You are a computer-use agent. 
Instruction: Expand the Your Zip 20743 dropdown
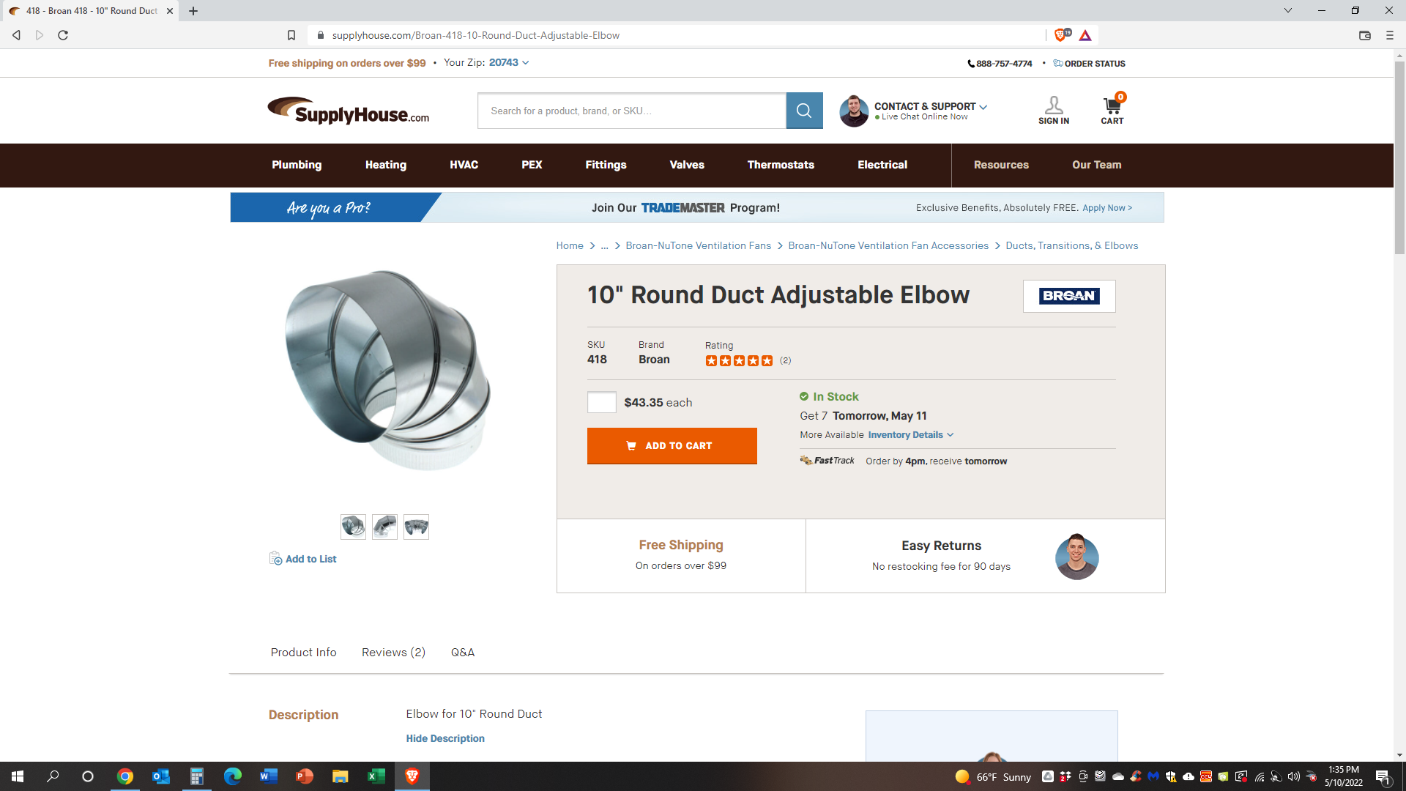[509, 63]
